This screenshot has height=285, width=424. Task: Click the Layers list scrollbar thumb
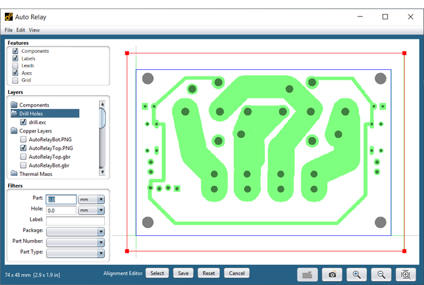click(x=102, y=118)
